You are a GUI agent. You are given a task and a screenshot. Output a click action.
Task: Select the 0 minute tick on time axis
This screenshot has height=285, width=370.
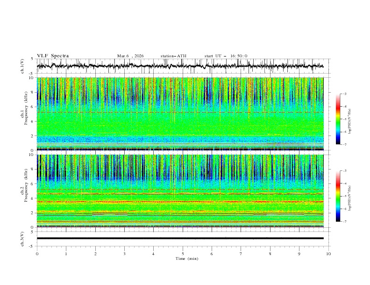[x=37, y=253]
